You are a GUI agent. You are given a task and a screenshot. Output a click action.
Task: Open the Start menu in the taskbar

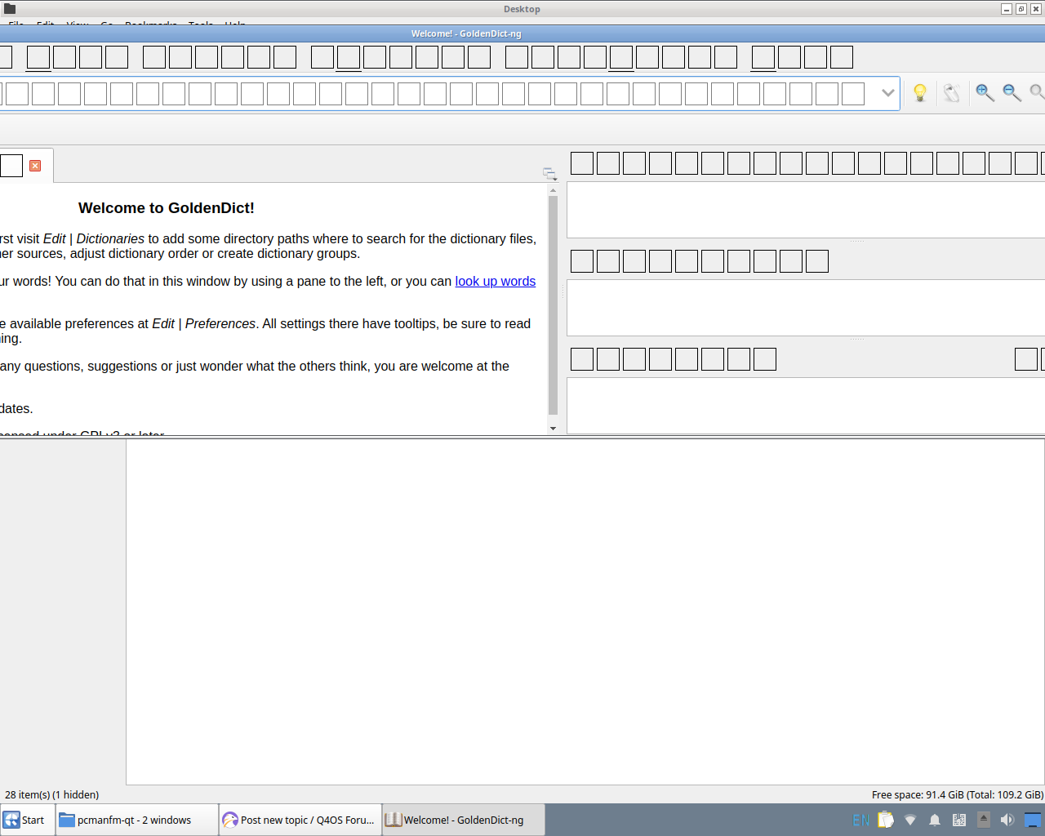click(25, 820)
